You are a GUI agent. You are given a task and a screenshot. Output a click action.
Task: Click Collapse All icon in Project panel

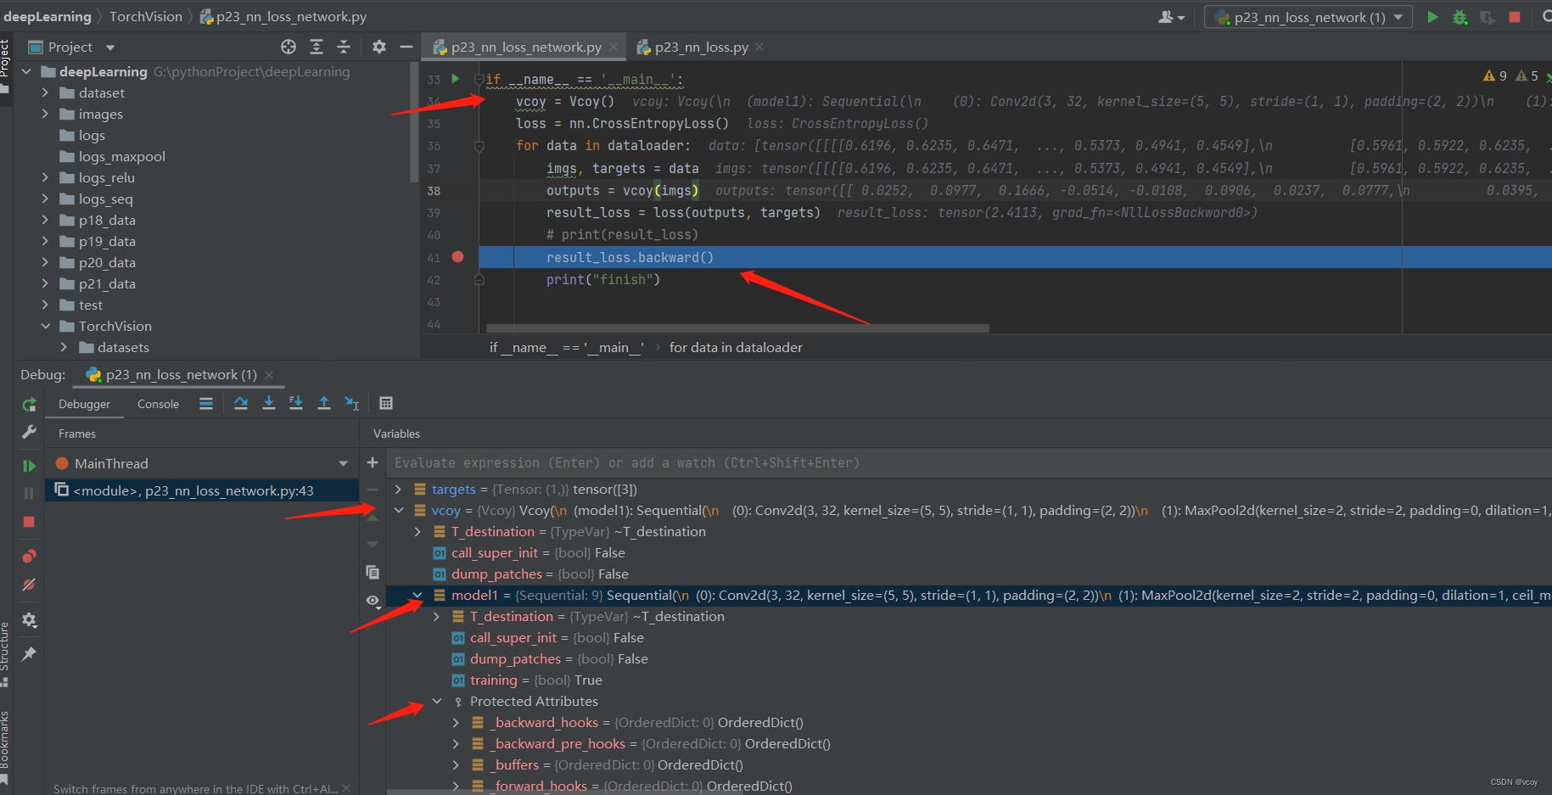(x=344, y=47)
